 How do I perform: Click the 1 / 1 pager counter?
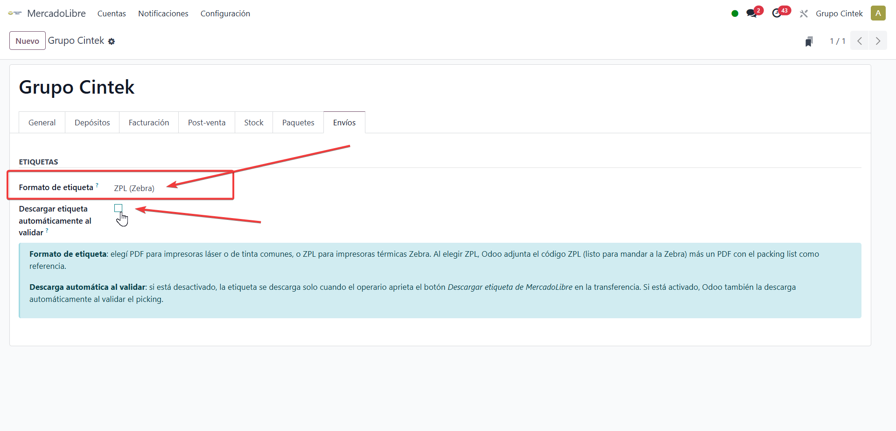coord(837,41)
